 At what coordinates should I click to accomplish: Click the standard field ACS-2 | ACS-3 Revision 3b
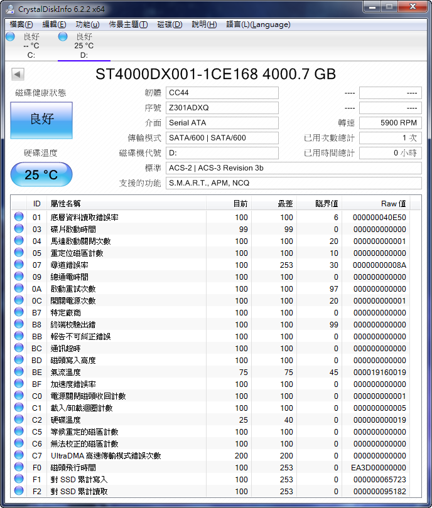click(x=294, y=168)
